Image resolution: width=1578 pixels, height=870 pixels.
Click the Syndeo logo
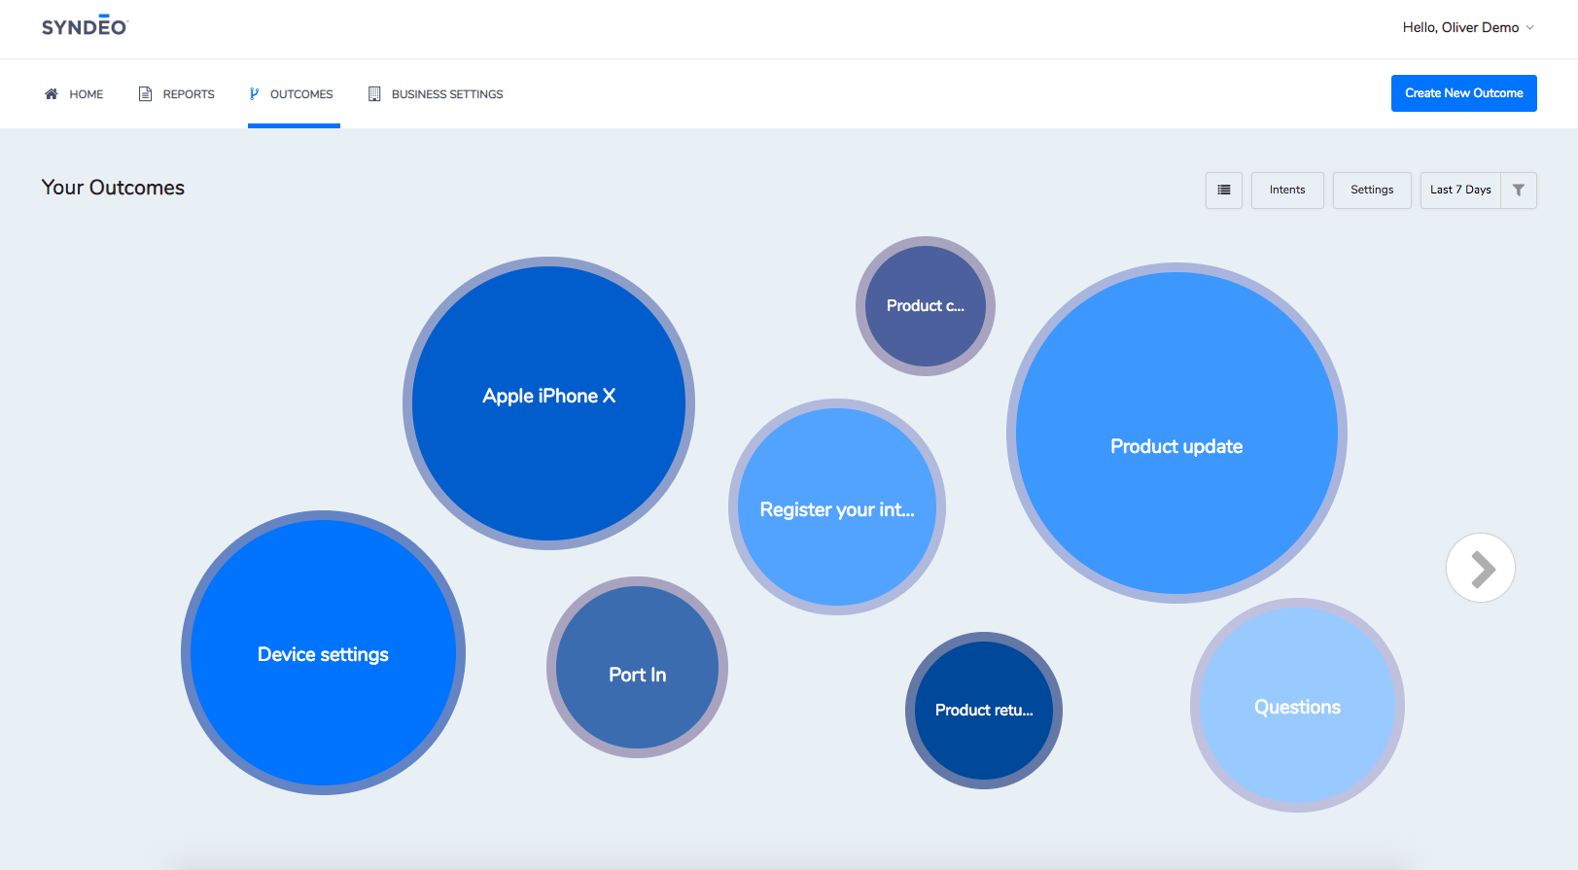tap(85, 26)
